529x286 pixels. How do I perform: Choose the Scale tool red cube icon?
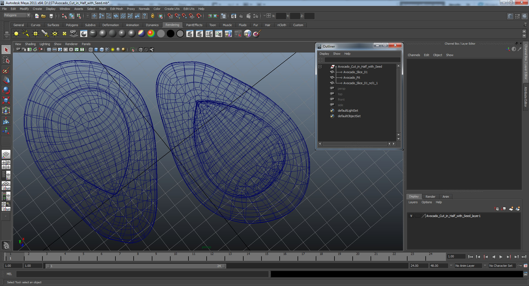[x=6, y=100]
